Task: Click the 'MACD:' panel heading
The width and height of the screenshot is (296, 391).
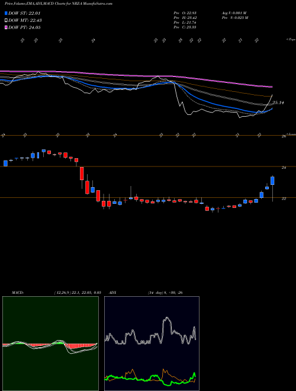Action: click(17, 293)
